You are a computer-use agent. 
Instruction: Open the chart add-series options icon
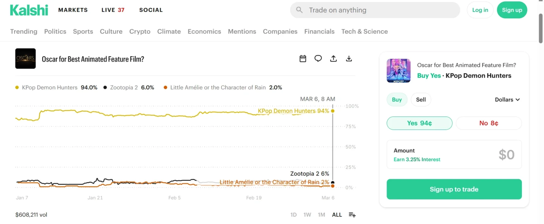352,215
